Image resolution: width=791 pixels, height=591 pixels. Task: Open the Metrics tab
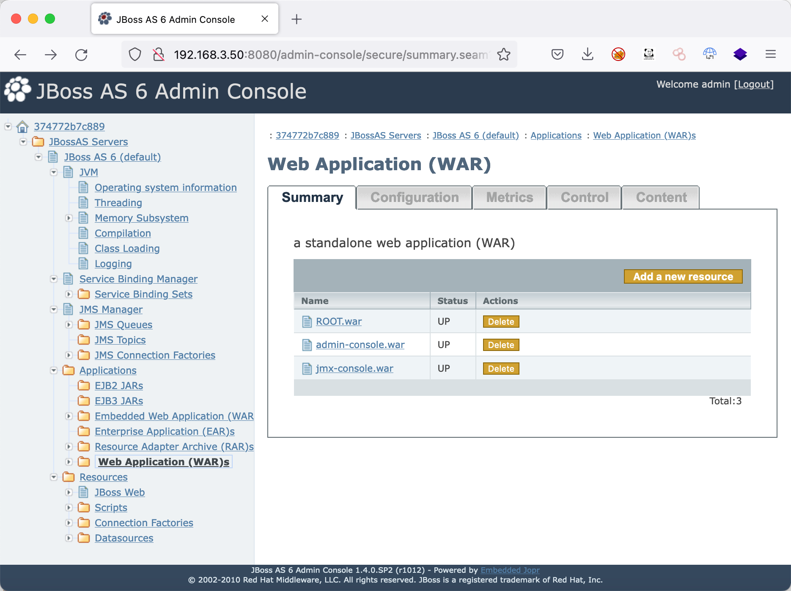pyautogui.click(x=509, y=198)
